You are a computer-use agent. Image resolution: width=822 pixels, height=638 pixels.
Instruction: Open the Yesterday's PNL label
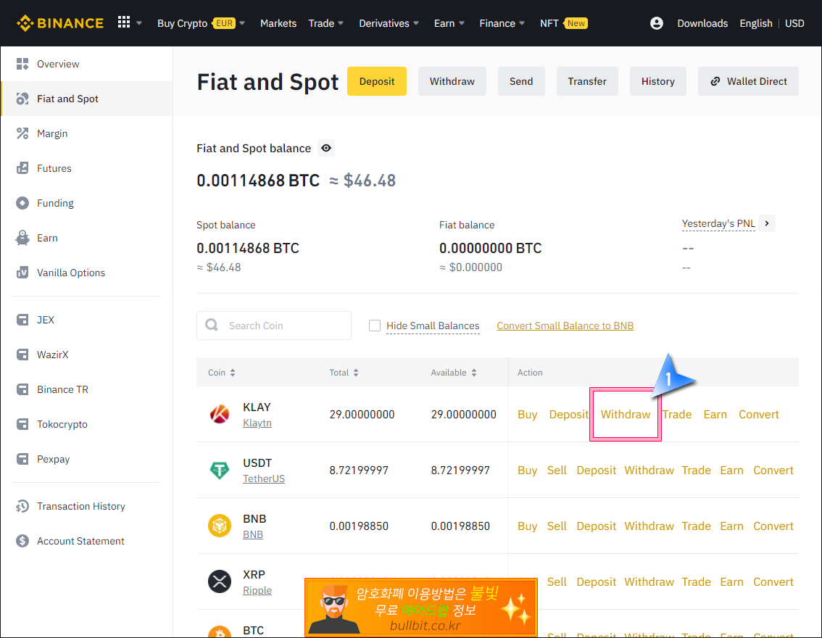pos(718,224)
